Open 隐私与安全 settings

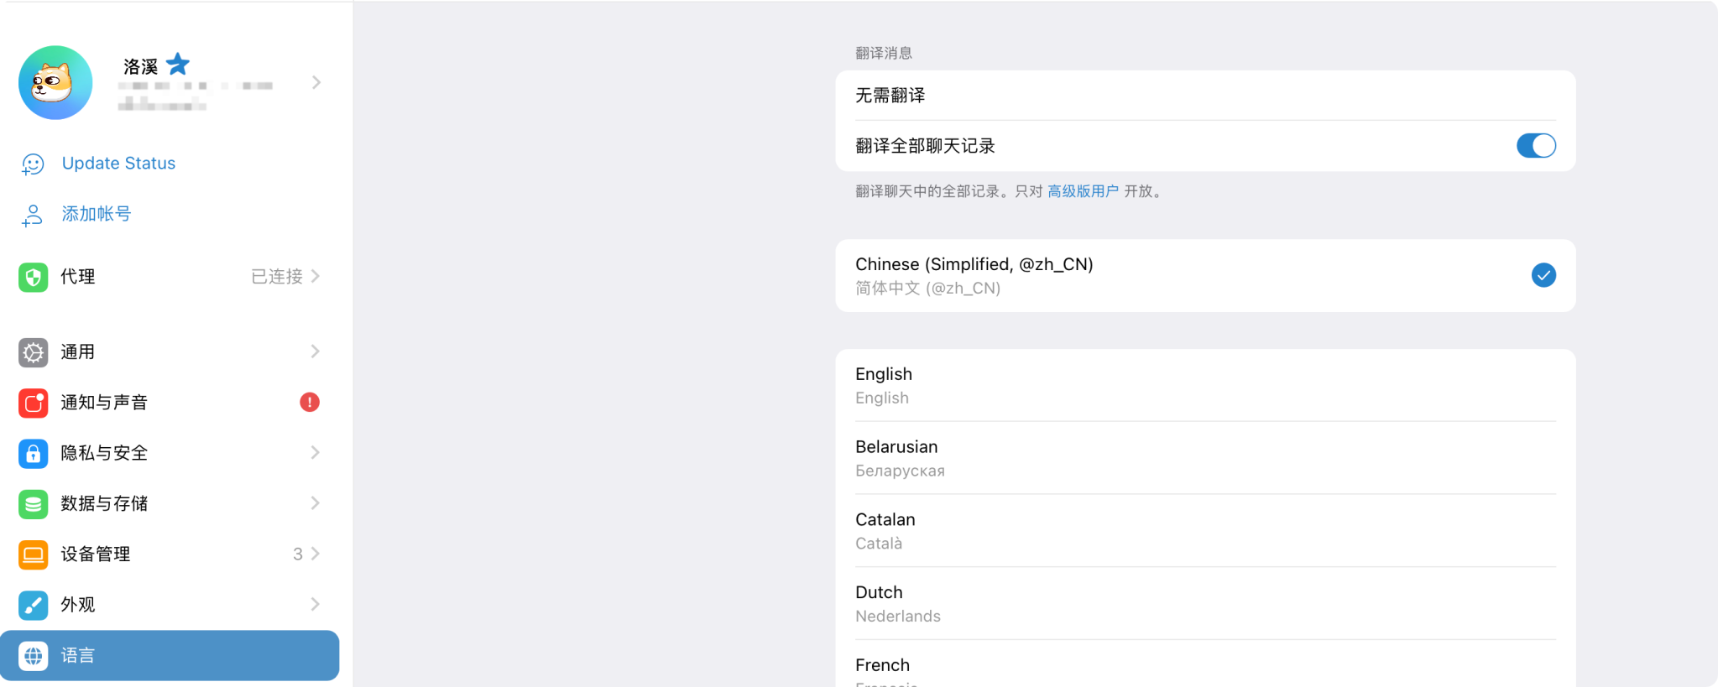170,453
